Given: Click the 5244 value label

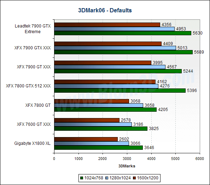Looking at the screenshot, I should tap(188, 71).
